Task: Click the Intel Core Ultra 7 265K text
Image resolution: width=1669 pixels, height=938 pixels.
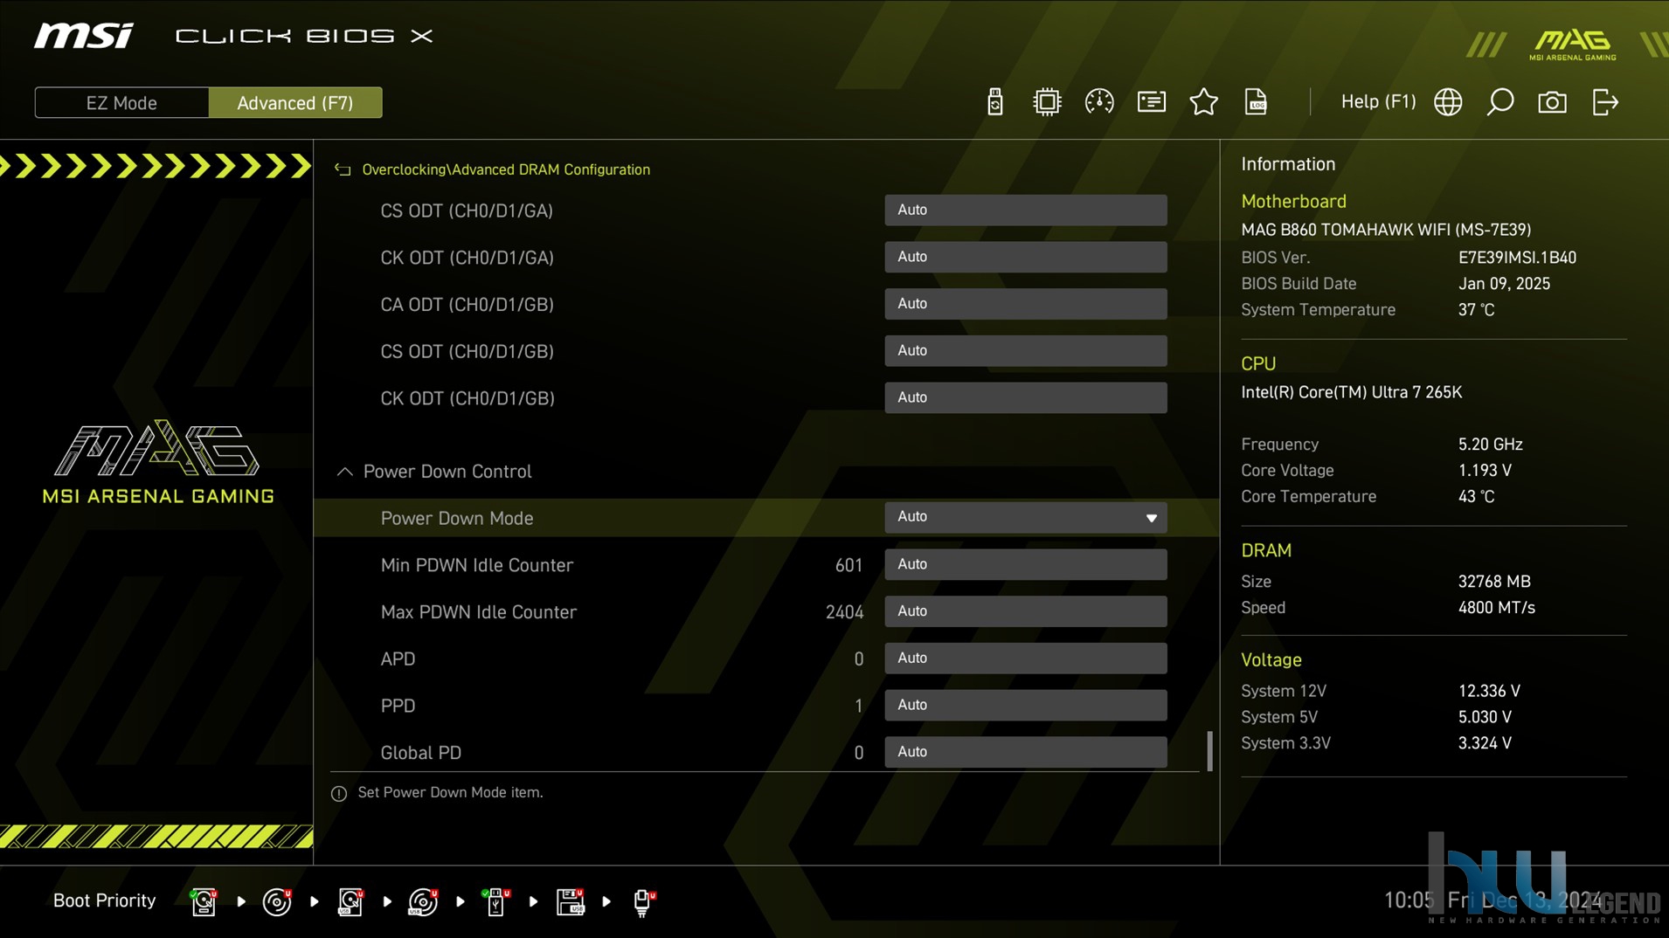Action: pos(1351,392)
